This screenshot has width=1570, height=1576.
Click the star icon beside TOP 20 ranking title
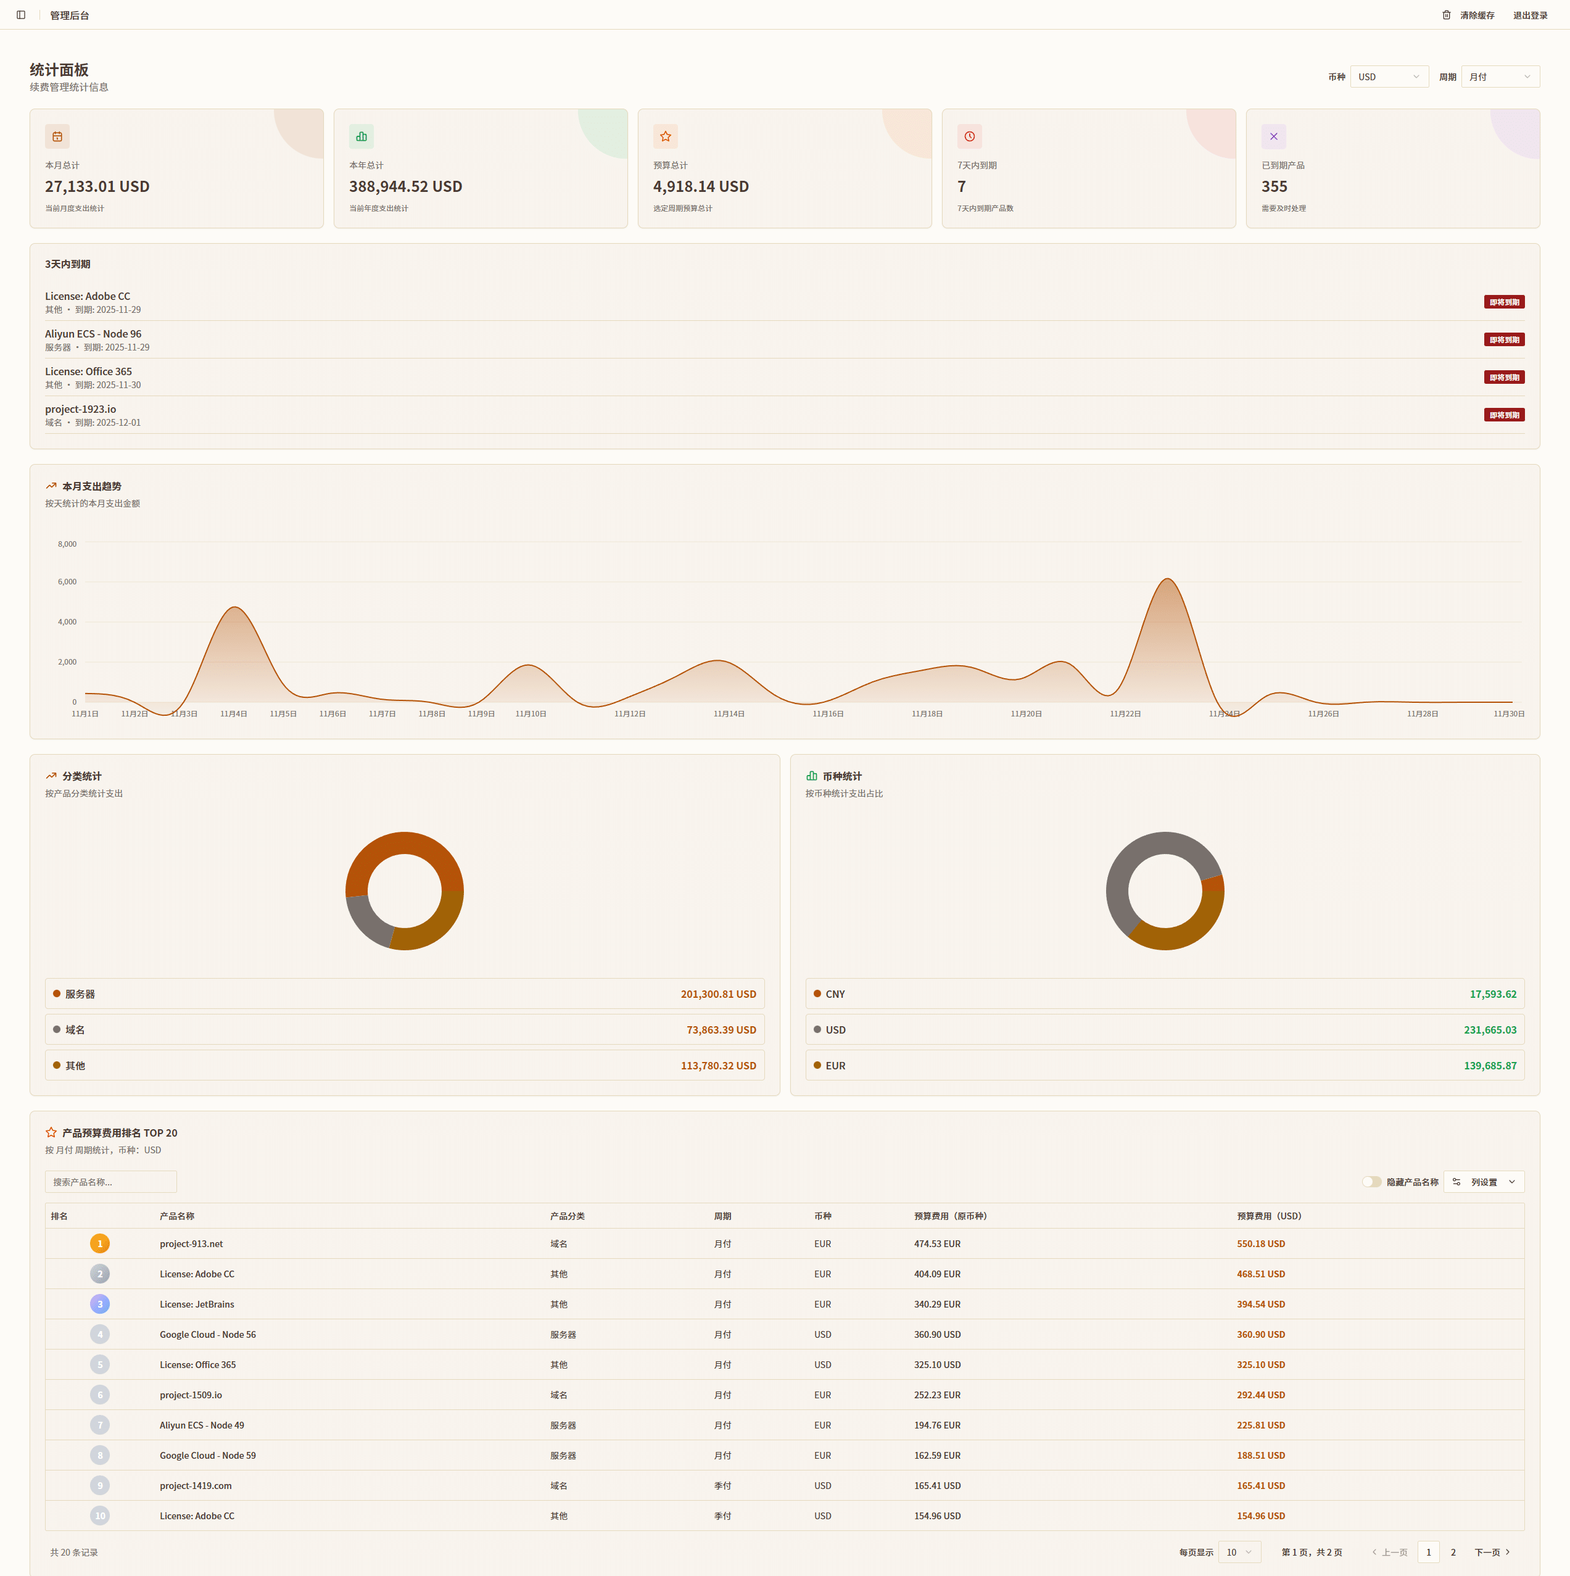[x=51, y=1132]
